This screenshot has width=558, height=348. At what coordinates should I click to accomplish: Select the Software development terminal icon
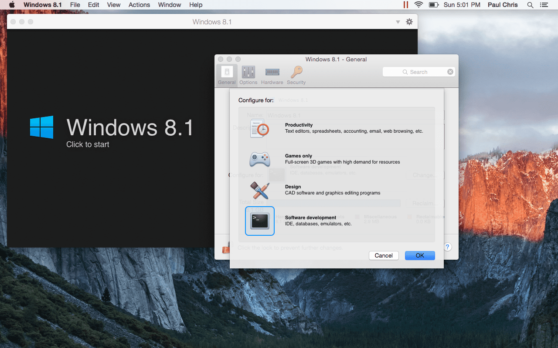pos(260,221)
